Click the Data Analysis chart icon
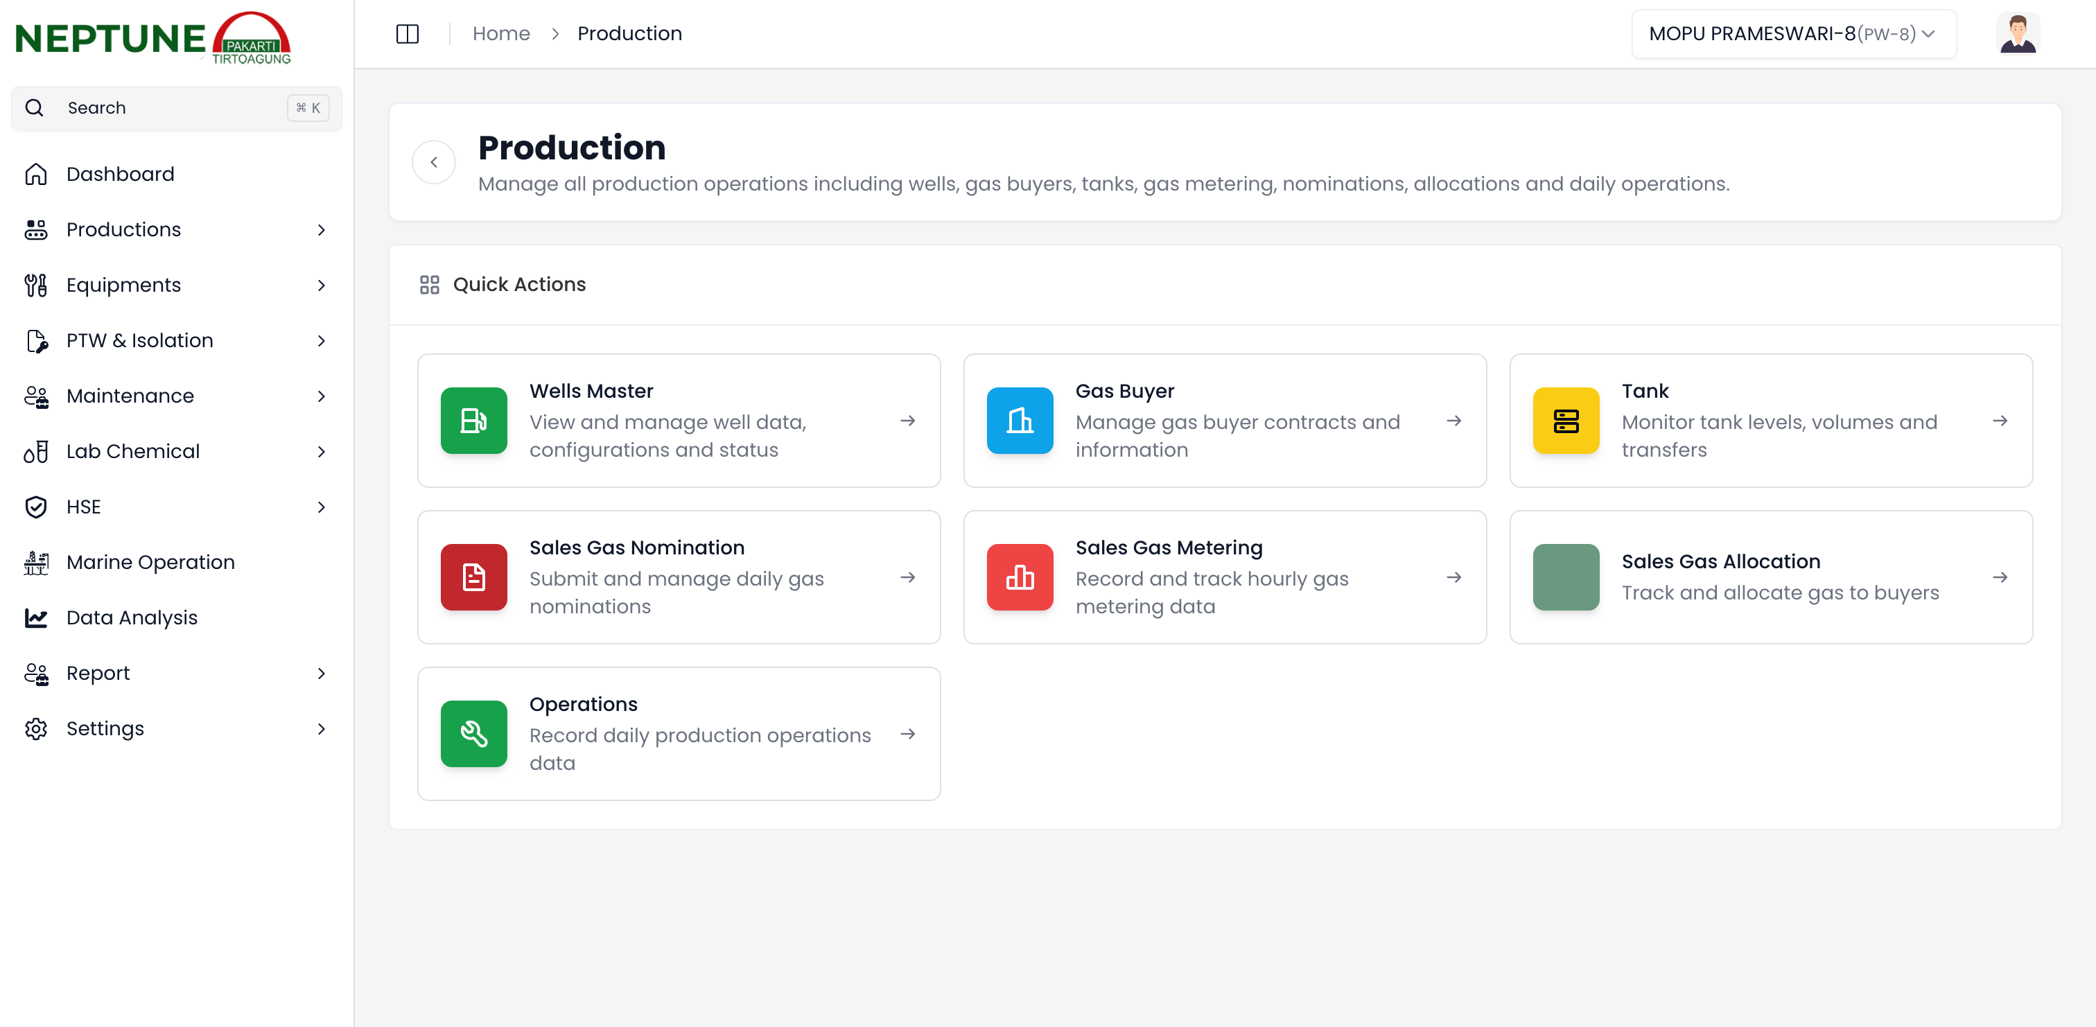 click(36, 617)
